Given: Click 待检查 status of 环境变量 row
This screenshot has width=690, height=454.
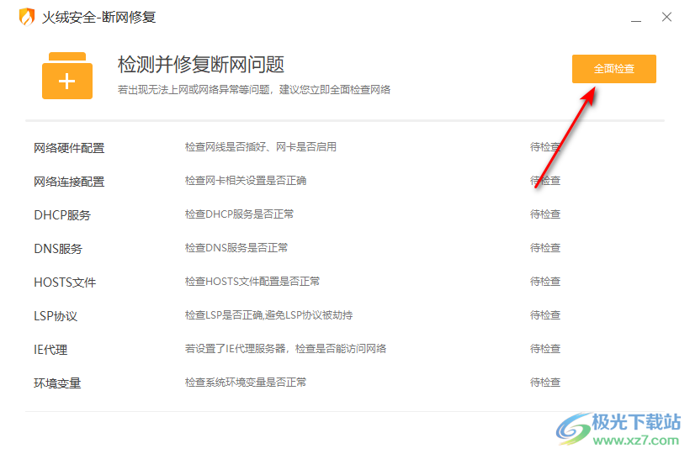Looking at the screenshot, I should point(544,383).
